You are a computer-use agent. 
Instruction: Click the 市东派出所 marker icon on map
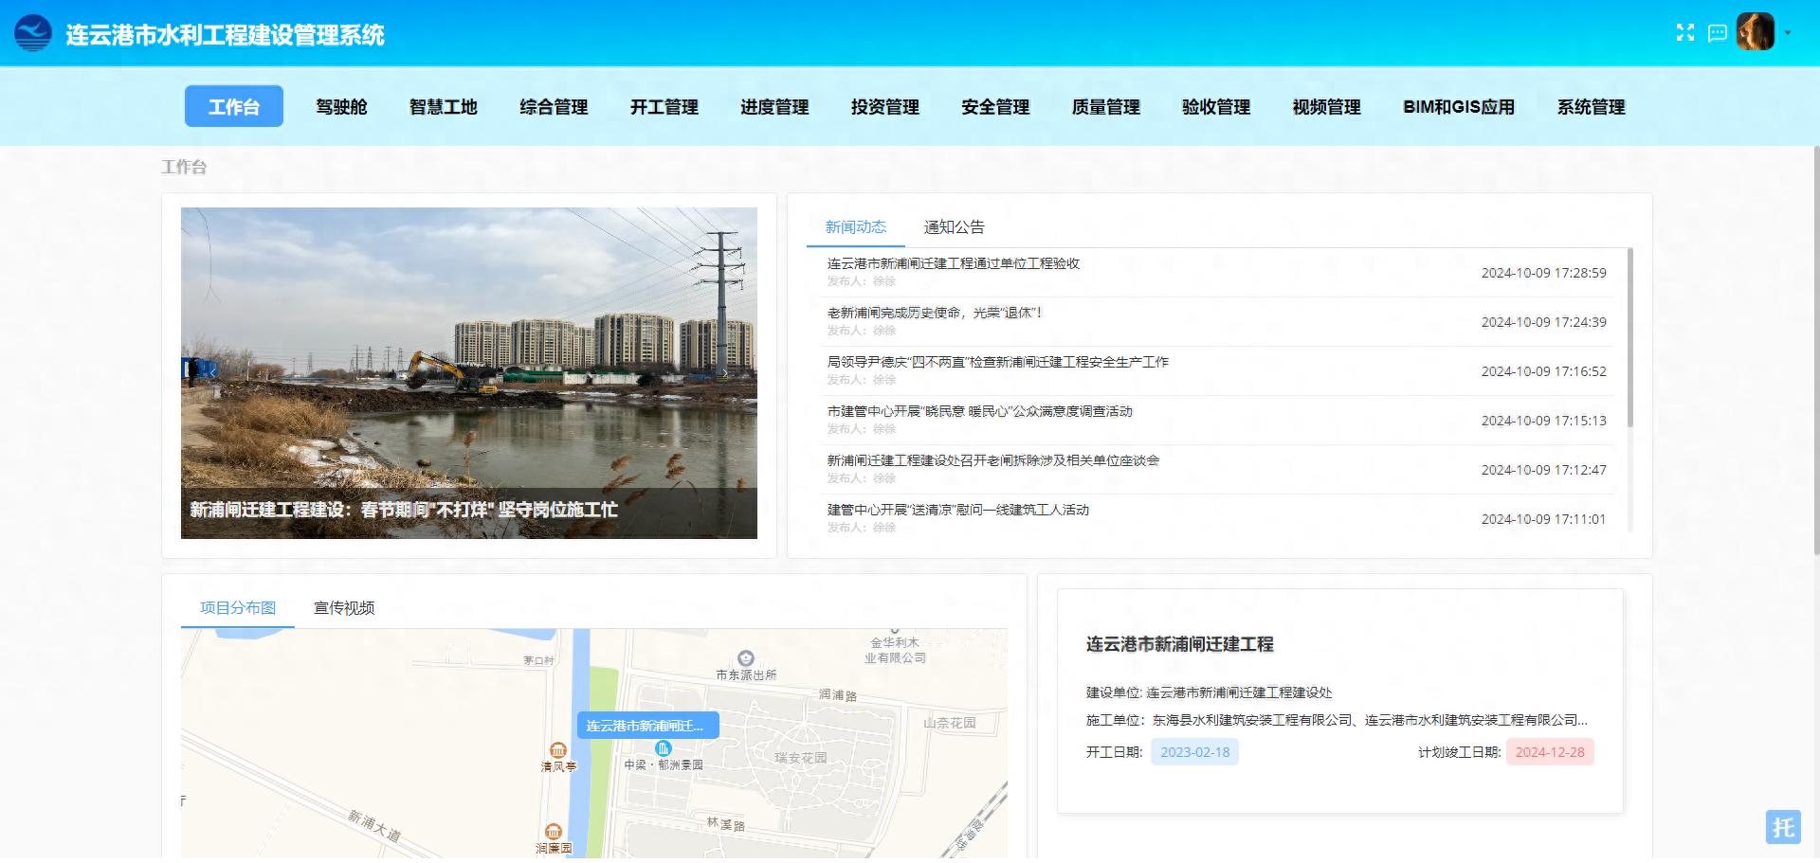tap(746, 657)
